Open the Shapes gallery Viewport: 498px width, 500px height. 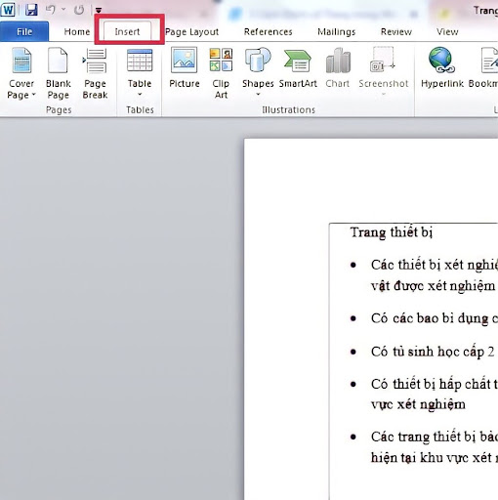[x=258, y=72]
